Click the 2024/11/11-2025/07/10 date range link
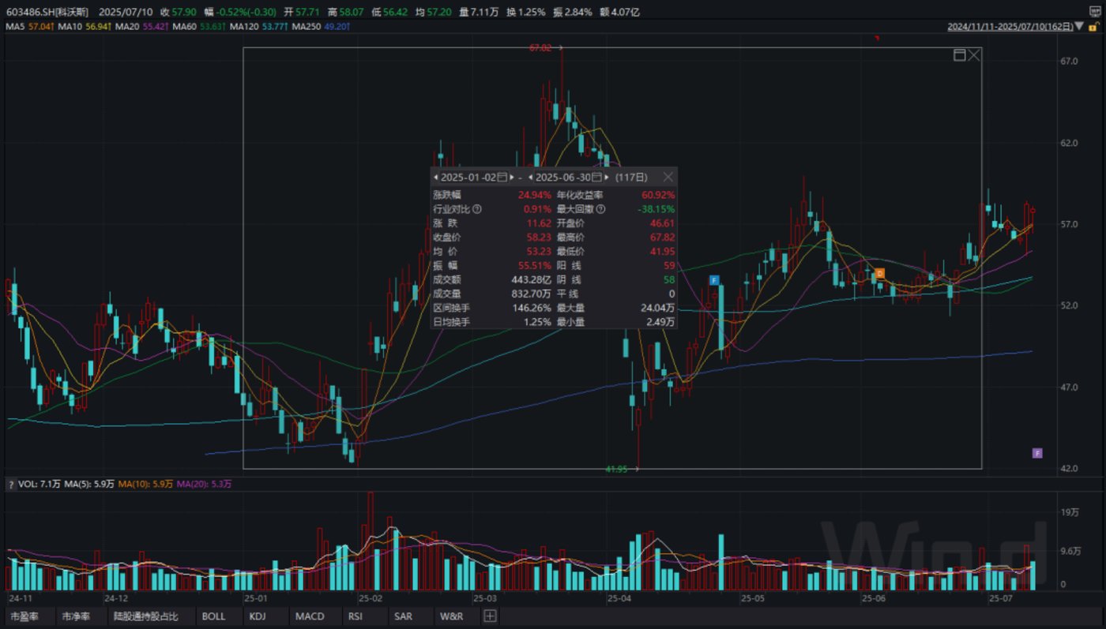The image size is (1106, 629). pyautogui.click(x=1010, y=27)
